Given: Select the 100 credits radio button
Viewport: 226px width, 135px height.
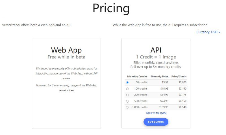Looking at the screenshot, I should tap(127, 89).
